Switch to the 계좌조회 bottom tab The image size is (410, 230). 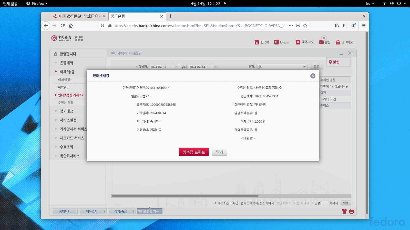click(x=91, y=211)
